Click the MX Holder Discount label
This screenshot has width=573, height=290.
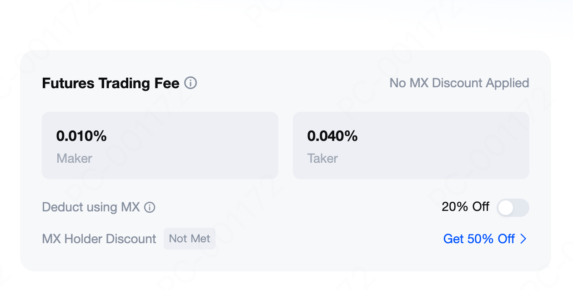point(99,239)
